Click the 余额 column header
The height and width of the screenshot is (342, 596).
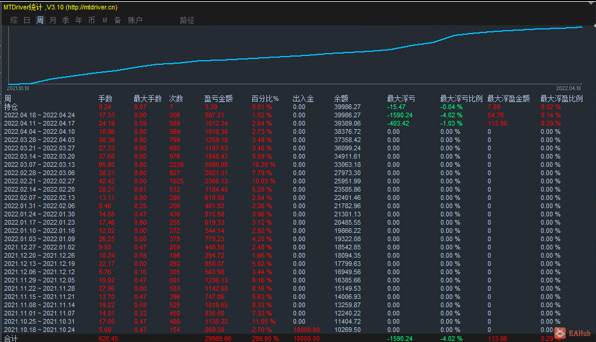(341, 99)
